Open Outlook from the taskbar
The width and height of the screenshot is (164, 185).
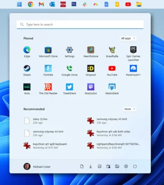(x=52, y=4)
